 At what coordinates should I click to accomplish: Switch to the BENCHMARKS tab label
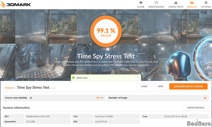[156, 7]
